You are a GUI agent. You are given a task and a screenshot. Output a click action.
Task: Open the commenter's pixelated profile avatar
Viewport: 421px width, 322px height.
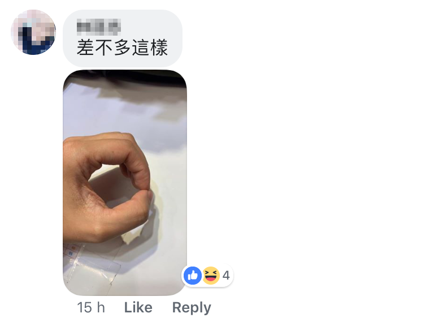tap(33, 32)
